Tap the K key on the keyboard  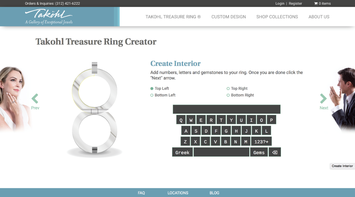click(x=257, y=131)
